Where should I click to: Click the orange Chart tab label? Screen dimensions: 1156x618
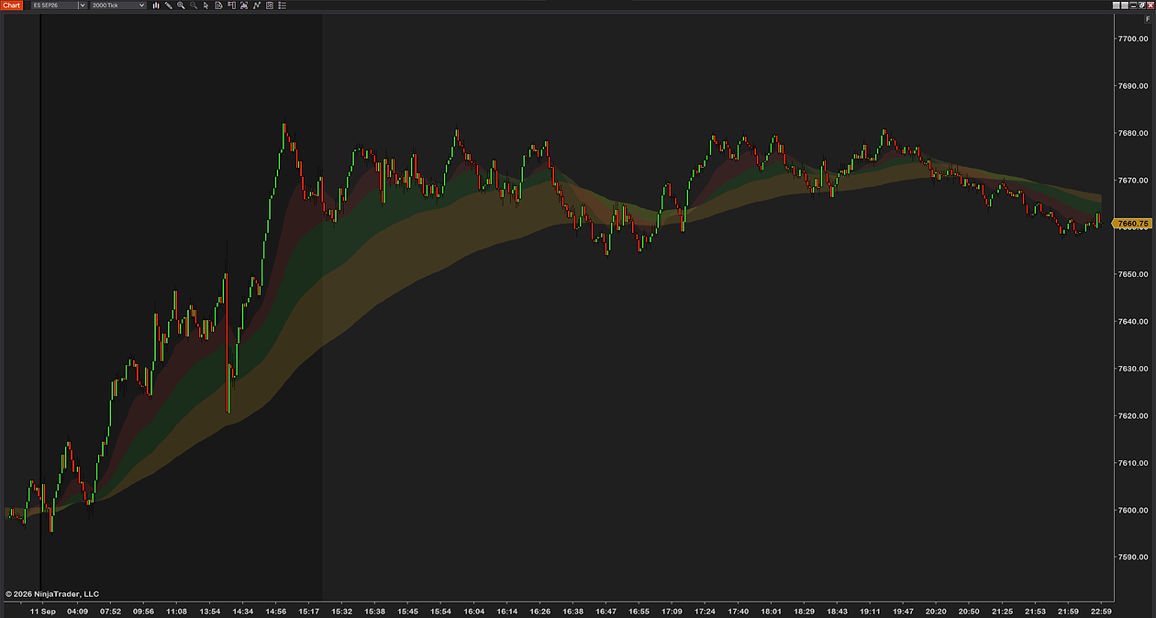click(11, 6)
